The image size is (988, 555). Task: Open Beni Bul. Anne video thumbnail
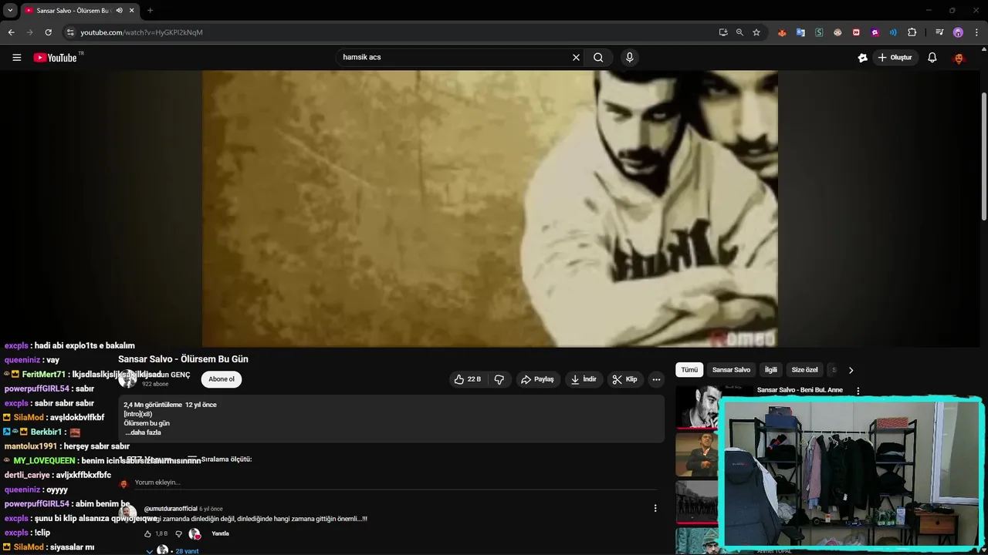pyautogui.click(x=699, y=406)
